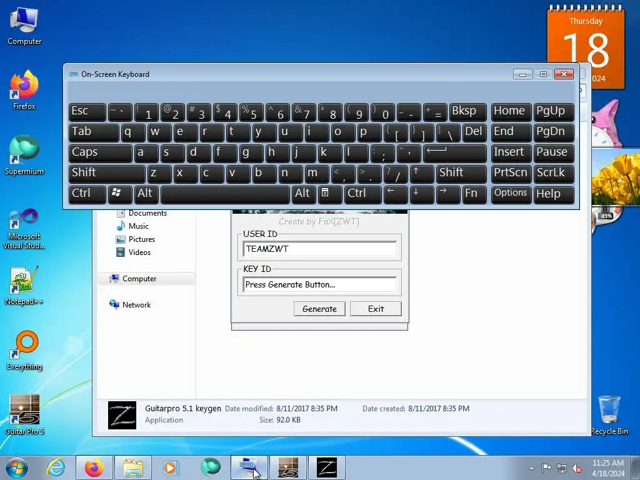Click the Help key on keyboard
Viewport: 640px width, 480px height.
point(554,194)
